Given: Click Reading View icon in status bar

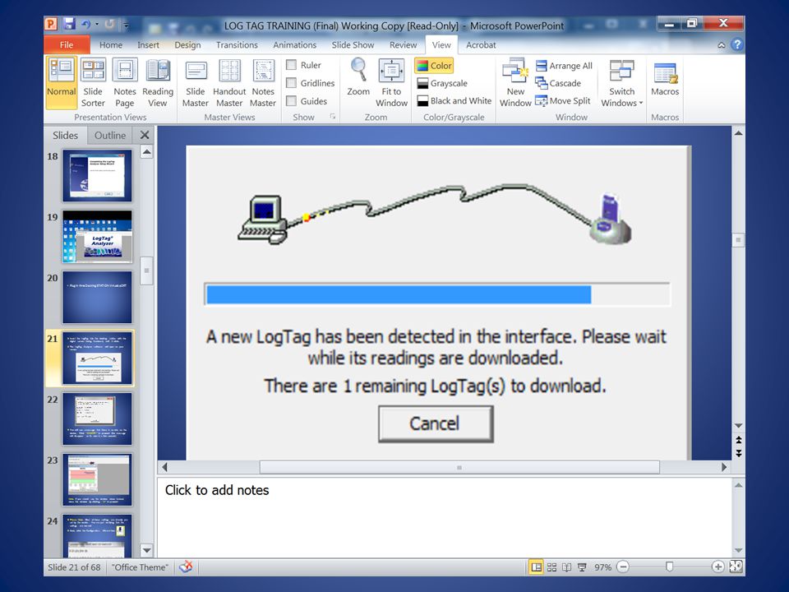Looking at the screenshot, I should tap(566, 567).
